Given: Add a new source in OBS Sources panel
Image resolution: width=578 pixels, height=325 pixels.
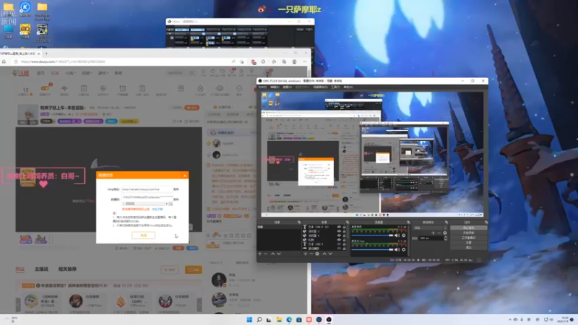Looking at the screenshot, I should click(305, 254).
